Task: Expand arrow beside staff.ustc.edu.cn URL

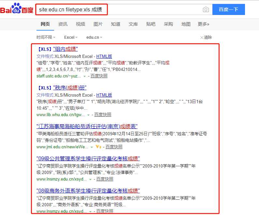Action: [x=85, y=76]
